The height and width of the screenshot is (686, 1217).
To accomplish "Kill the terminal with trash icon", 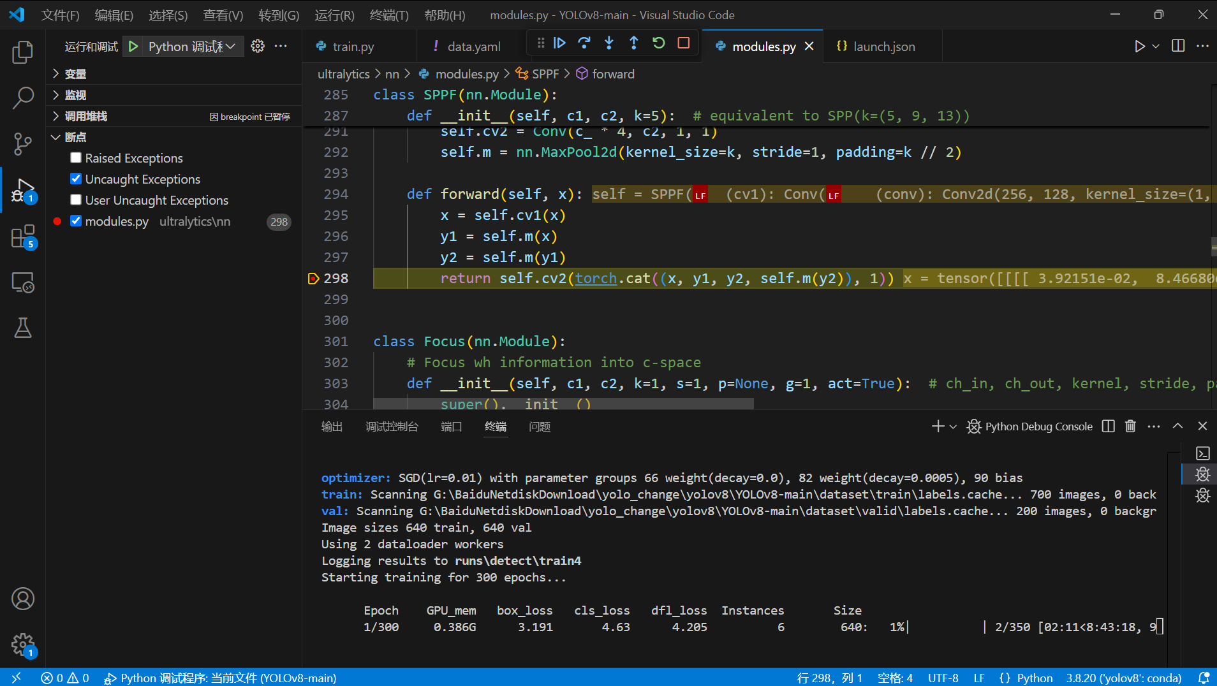I will [x=1130, y=426].
